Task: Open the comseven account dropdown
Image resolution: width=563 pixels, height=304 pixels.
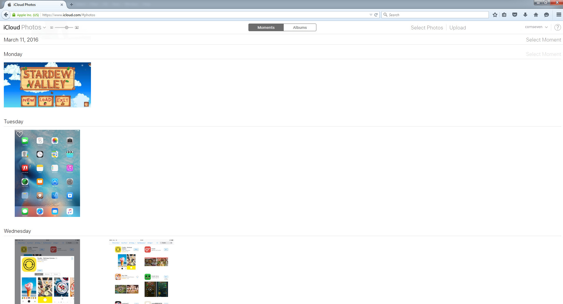Action: [536, 27]
